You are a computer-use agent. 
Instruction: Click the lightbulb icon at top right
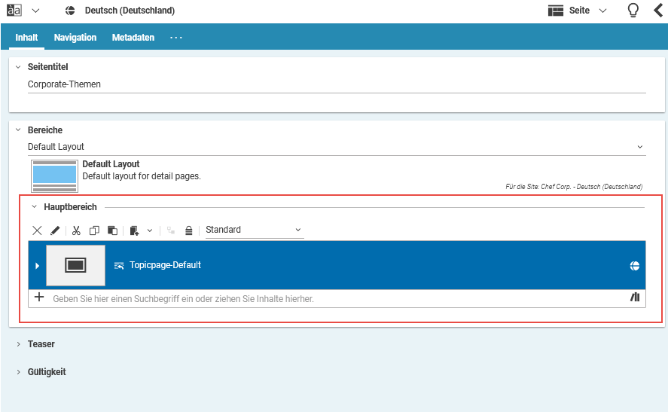(x=633, y=11)
